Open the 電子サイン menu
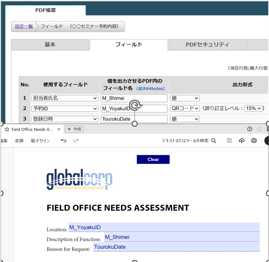 [x=40, y=141]
